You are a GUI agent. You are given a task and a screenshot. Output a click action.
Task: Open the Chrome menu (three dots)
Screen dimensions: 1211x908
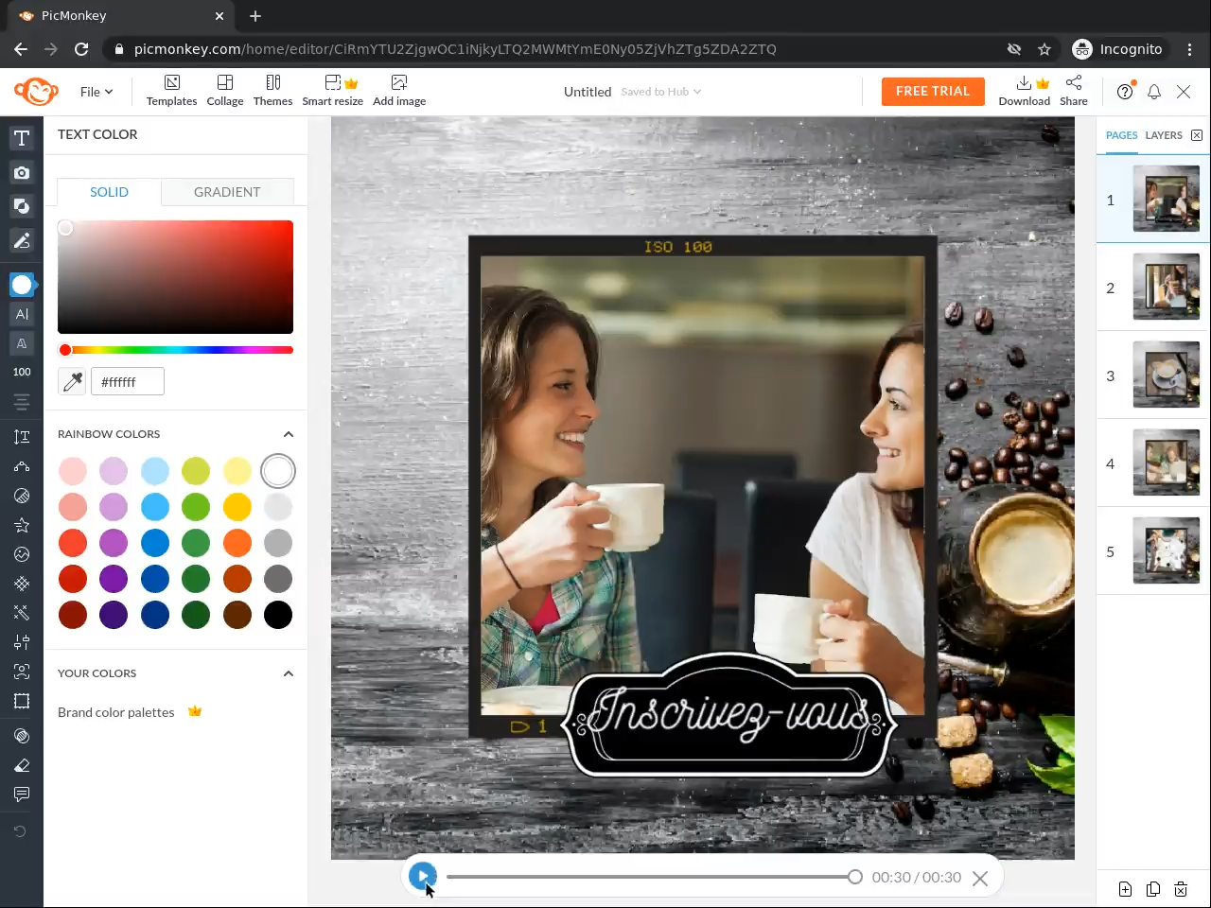(x=1190, y=49)
